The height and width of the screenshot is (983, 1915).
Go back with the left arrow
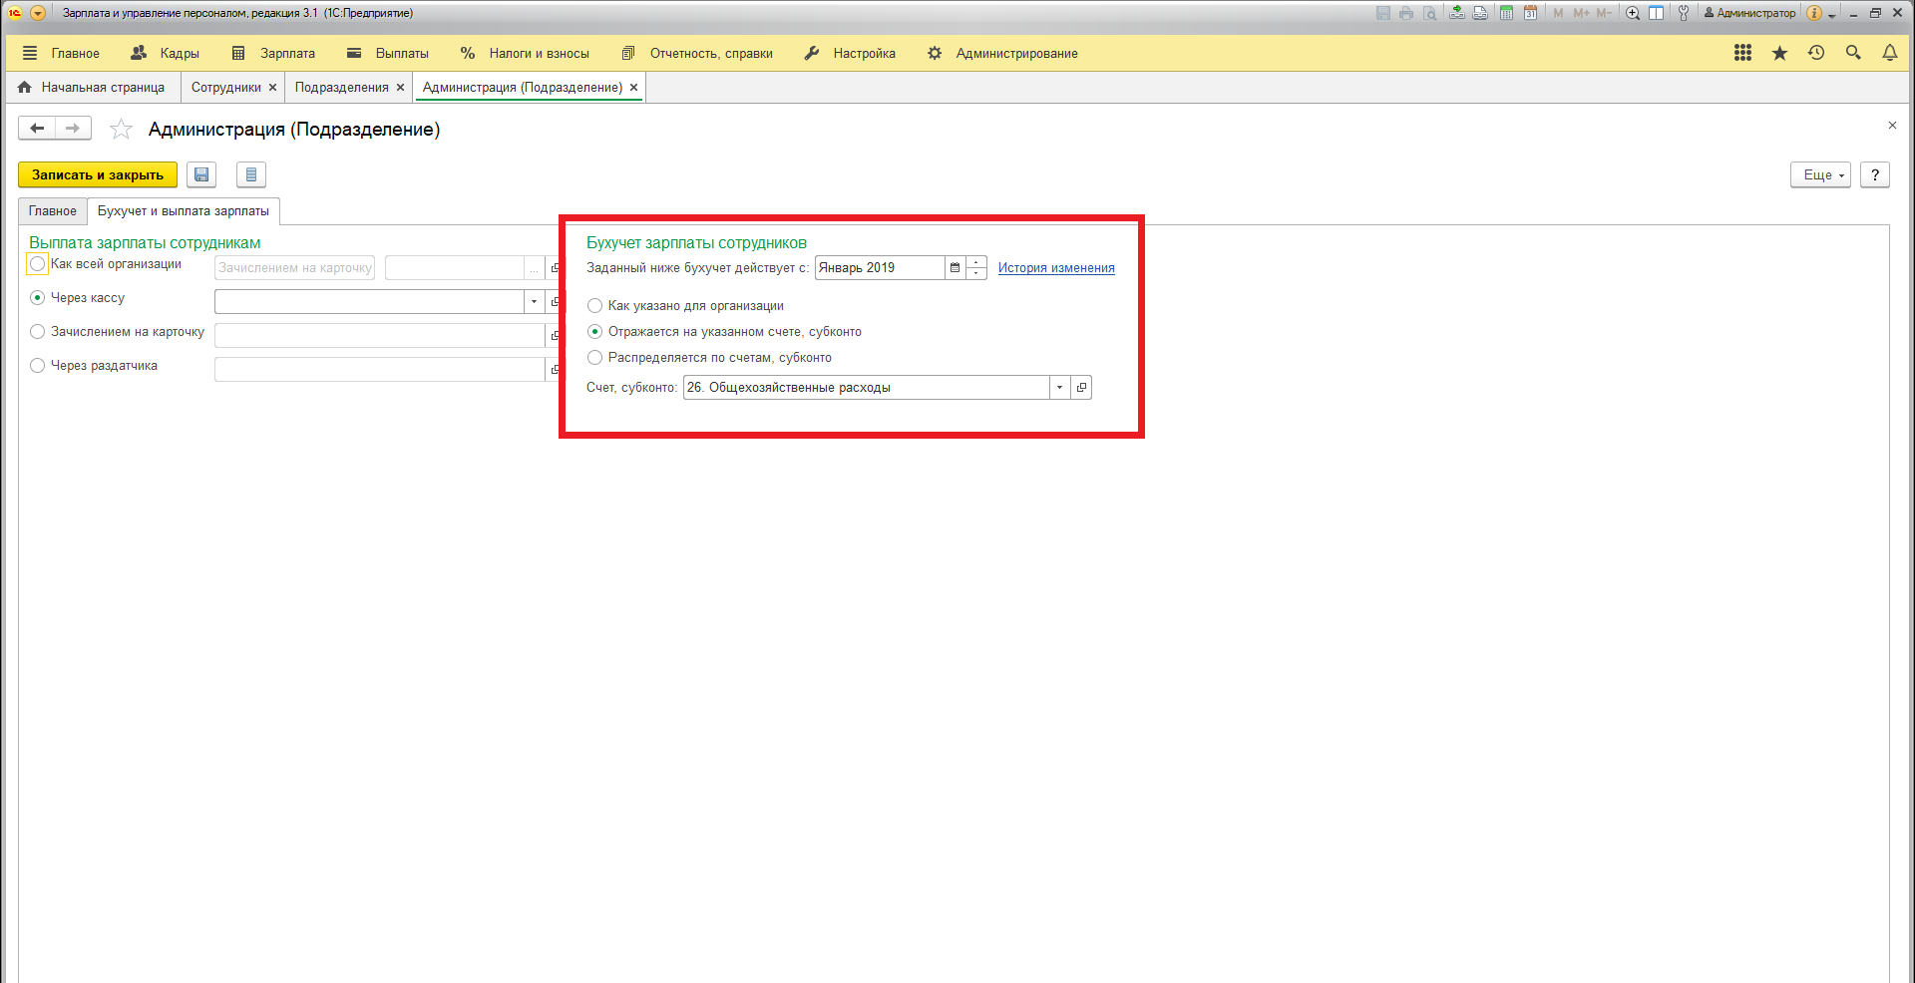[x=37, y=128]
